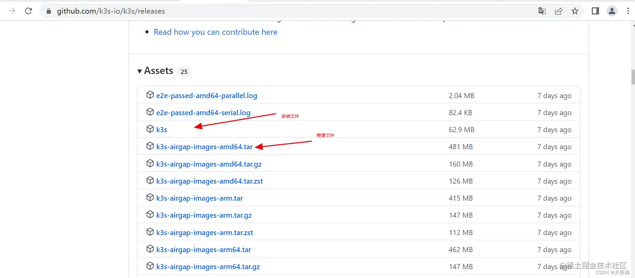Download k3s-airgap-images-amd64.tar
Image resolution: width=635 pixels, height=278 pixels.
pos(205,147)
